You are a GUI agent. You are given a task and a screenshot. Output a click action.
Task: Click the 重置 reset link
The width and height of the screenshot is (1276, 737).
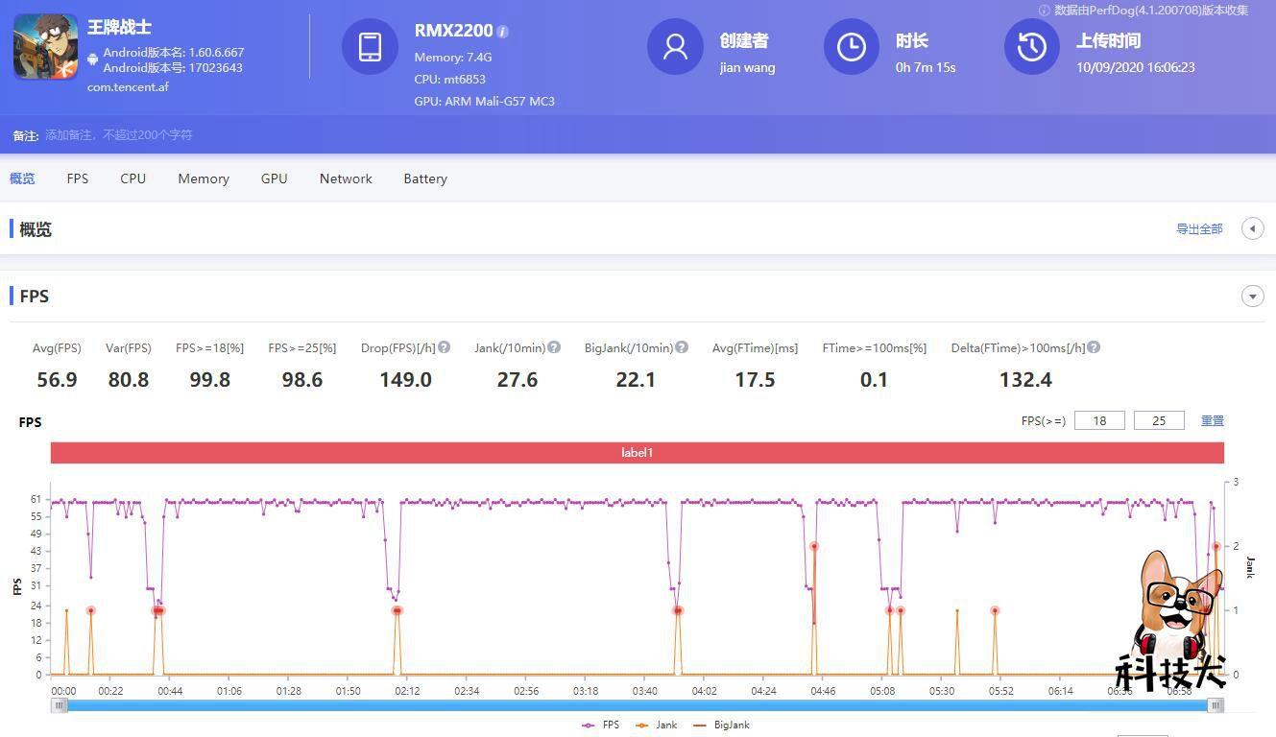tap(1213, 420)
